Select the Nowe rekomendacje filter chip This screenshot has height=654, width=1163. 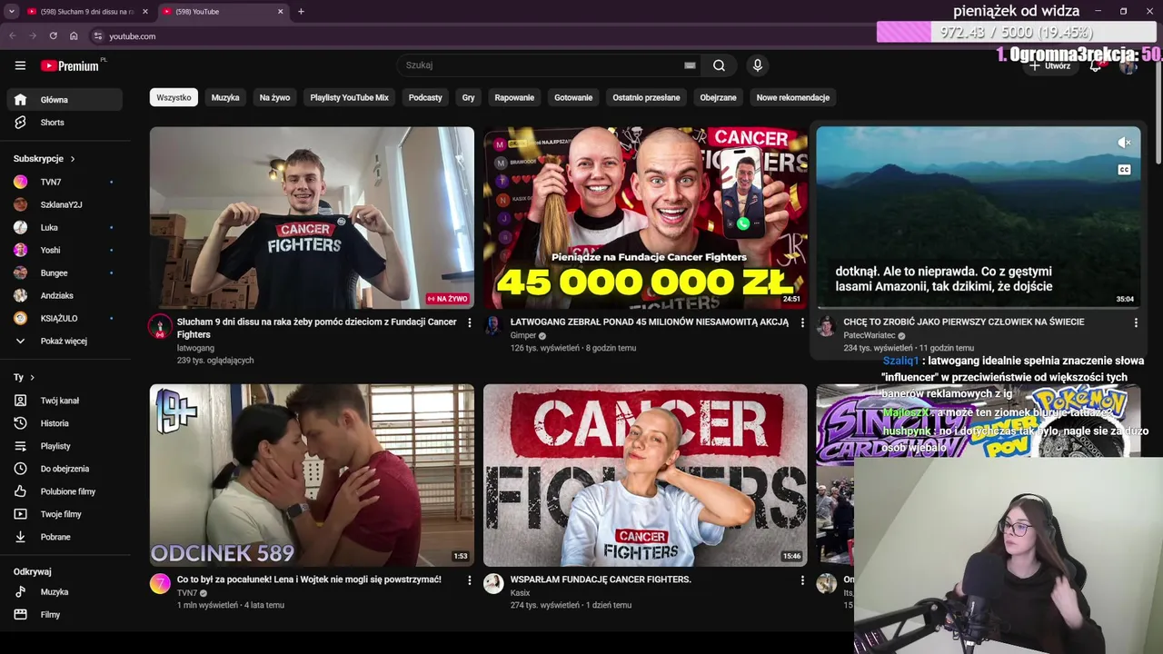click(792, 97)
